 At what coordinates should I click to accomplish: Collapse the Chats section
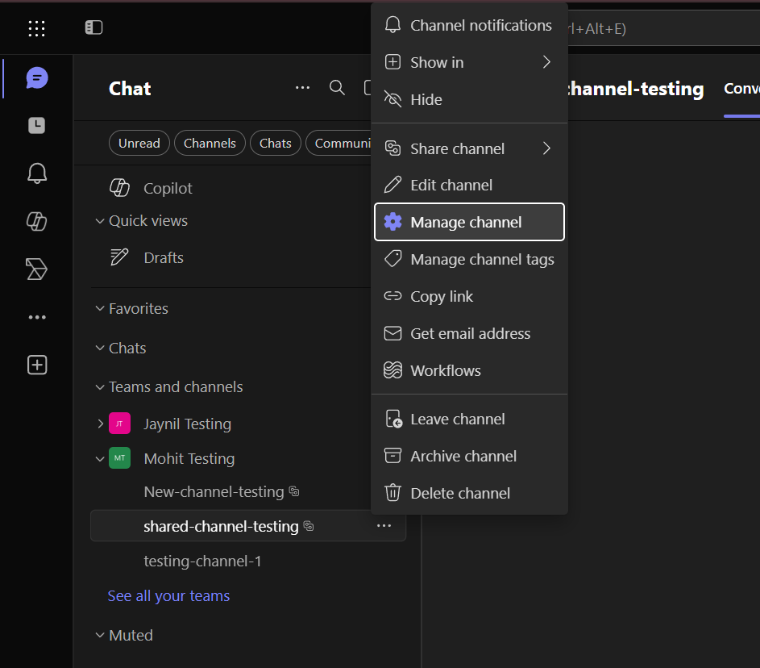tap(100, 348)
